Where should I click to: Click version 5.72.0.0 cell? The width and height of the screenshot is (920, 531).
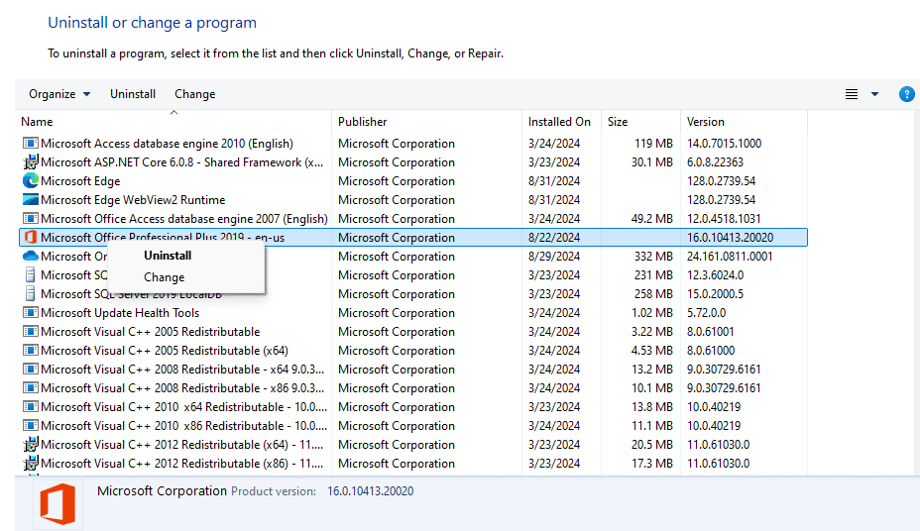[x=707, y=312]
